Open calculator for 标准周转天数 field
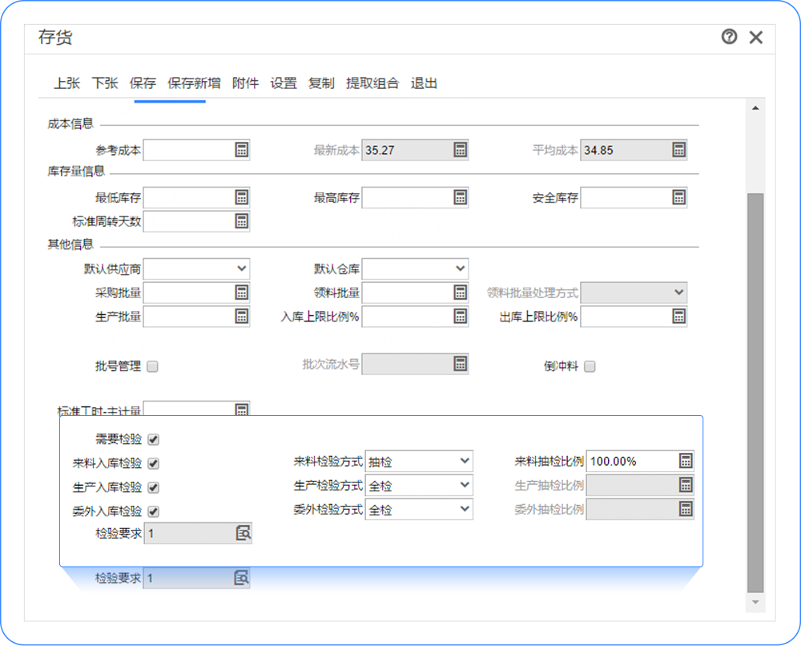 click(x=241, y=221)
